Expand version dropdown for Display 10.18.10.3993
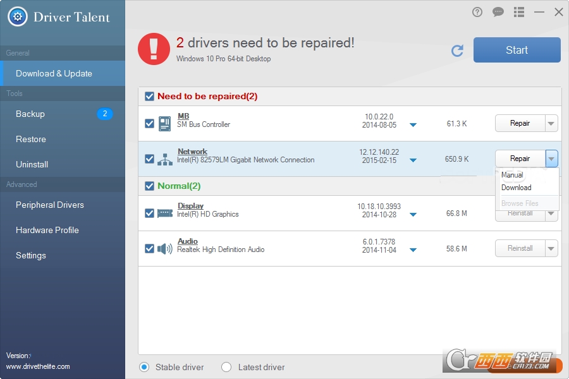 413,215
